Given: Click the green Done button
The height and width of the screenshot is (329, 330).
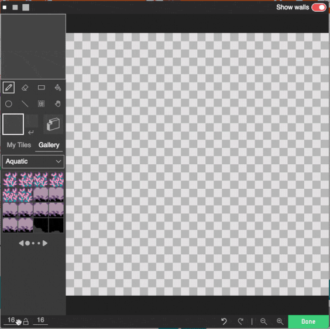Looking at the screenshot, I should 308,321.
